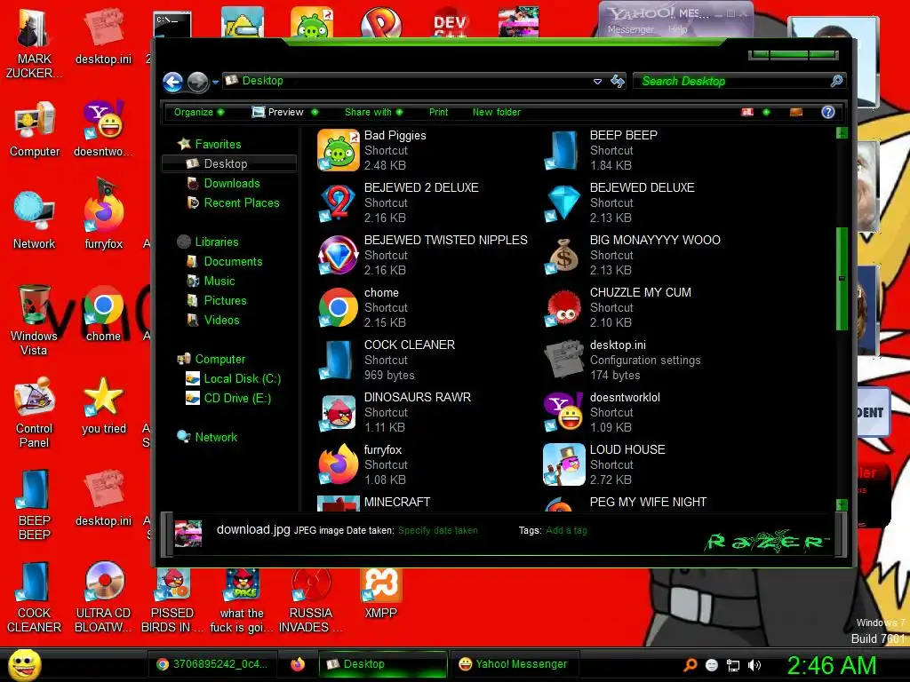Open Recent Places in navigation pane
The width and height of the screenshot is (910, 682).
(242, 203)
